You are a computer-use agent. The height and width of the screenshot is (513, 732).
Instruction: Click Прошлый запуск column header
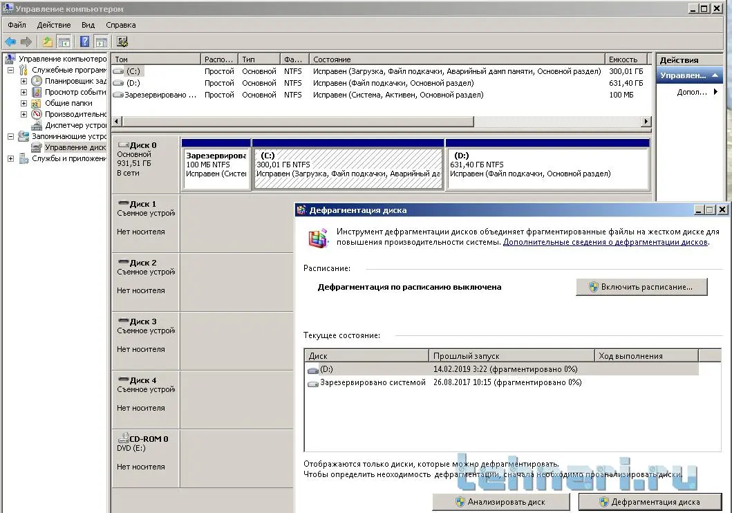coord(512,355)
